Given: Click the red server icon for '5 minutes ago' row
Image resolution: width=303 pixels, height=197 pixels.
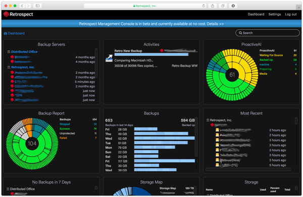Looking at the screenshot, I should 12,81.
